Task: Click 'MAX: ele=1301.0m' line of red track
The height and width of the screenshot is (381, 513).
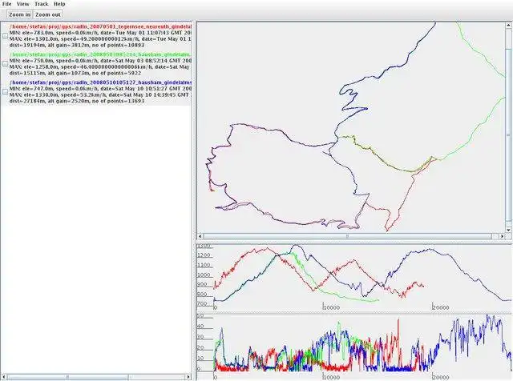Action: pyautogui.click(x=100, y=39)
